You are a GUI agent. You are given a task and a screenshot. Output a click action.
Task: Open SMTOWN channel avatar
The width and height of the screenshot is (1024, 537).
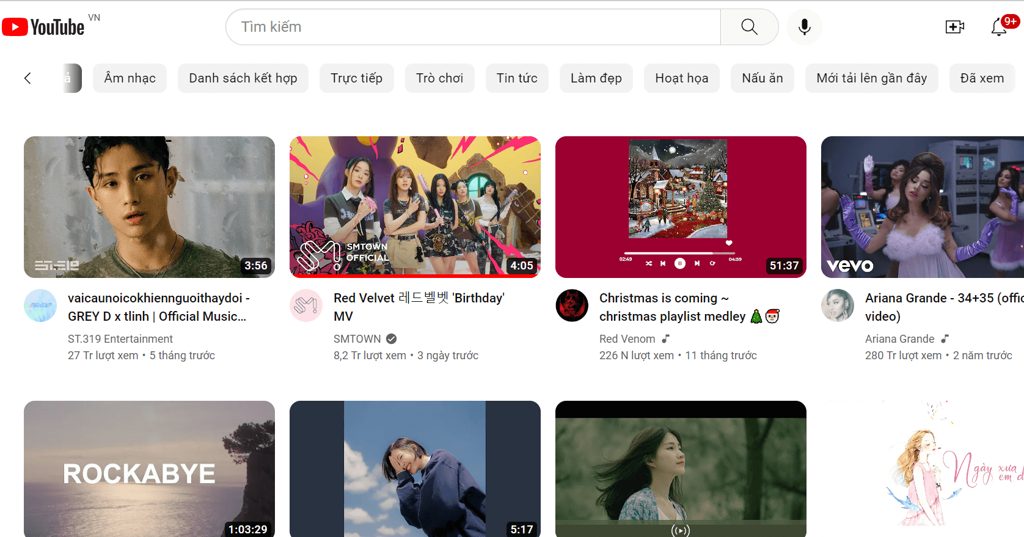(306, 305)
